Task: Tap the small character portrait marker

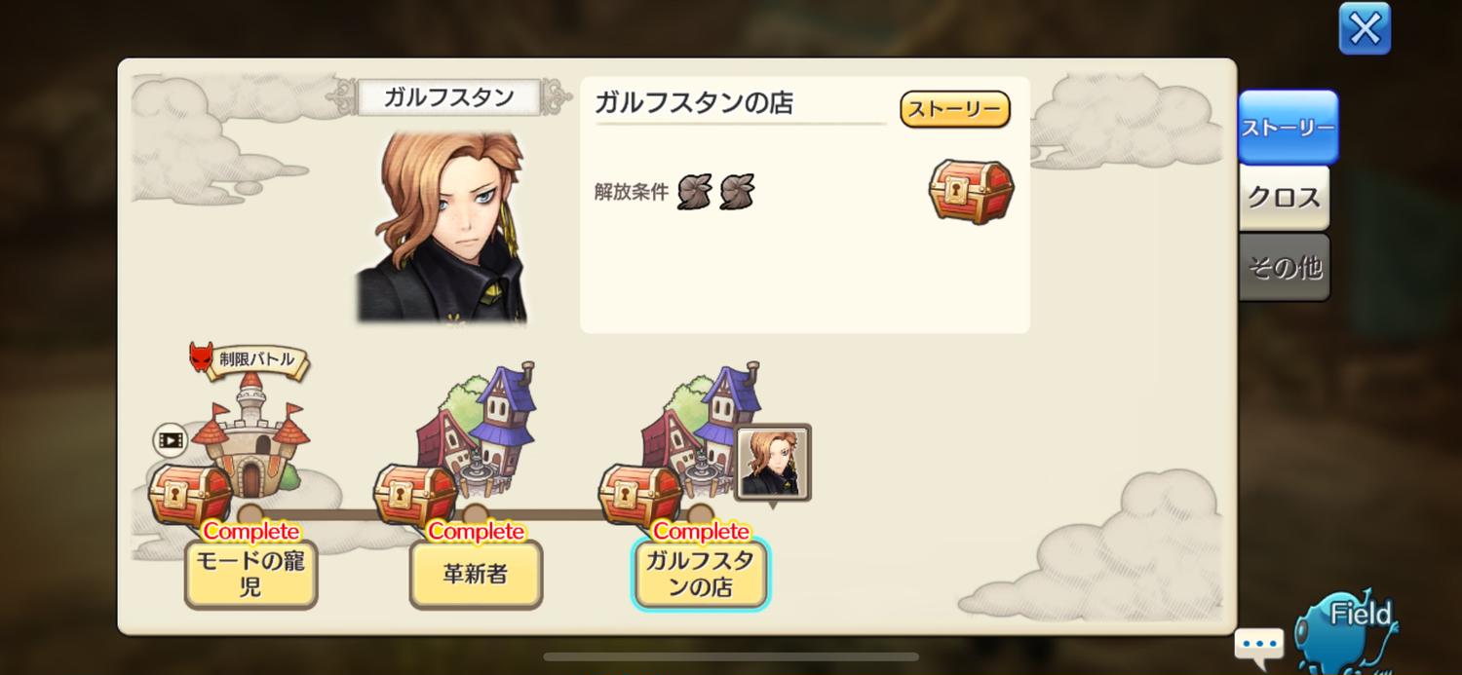Action: pos(773,463)
